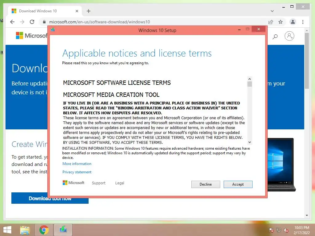Image resolution: width=315 pixels, height=236 pixels.
Task: Open the Chrome profile icon
Action: 293,22
